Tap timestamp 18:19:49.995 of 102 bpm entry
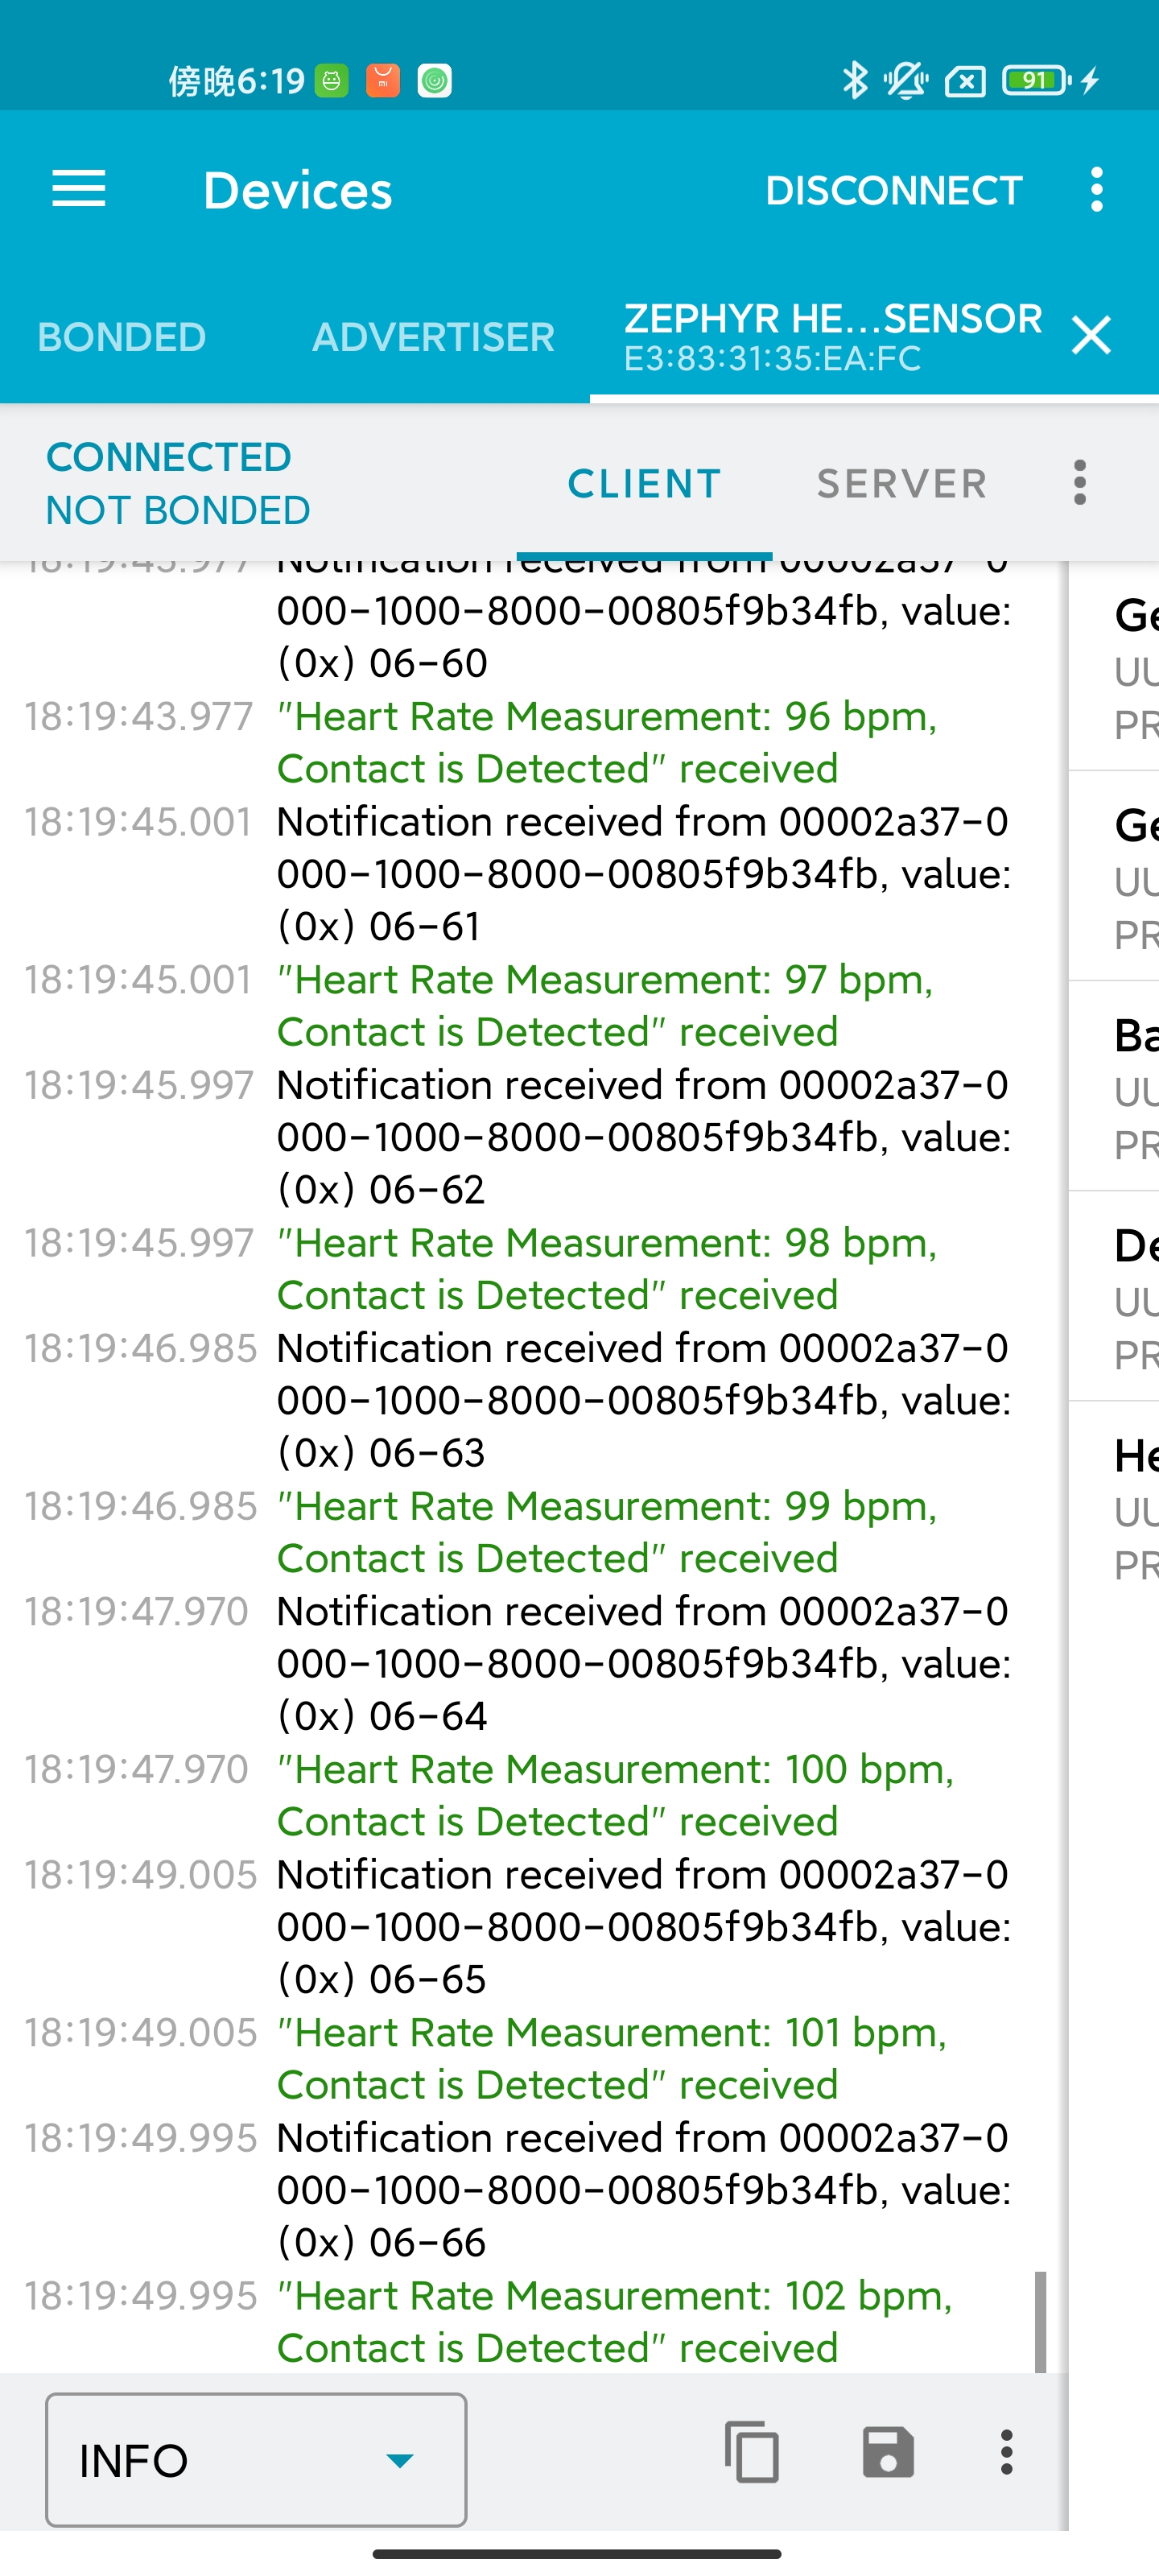 [141, 2295]
